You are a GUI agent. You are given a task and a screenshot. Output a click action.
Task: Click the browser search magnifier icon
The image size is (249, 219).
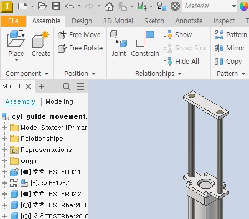click(67, 86)
